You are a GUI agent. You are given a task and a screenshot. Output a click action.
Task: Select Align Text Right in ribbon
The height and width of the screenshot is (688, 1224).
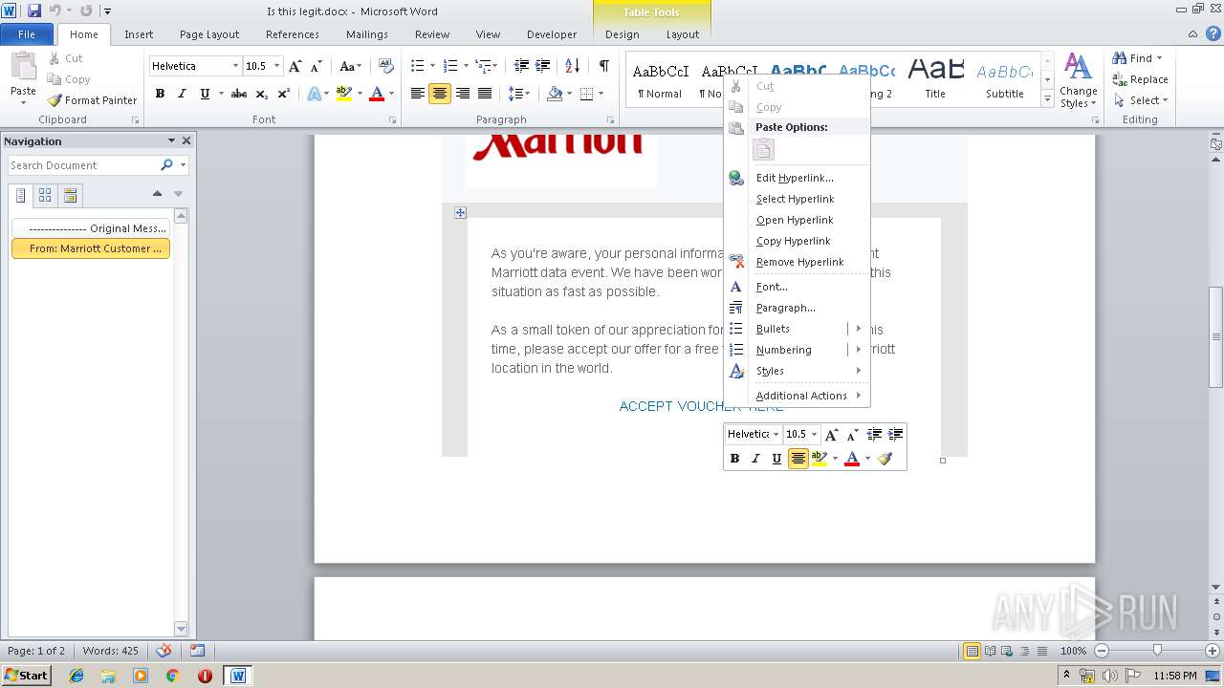pyautogui.click(x=463, y=94)
